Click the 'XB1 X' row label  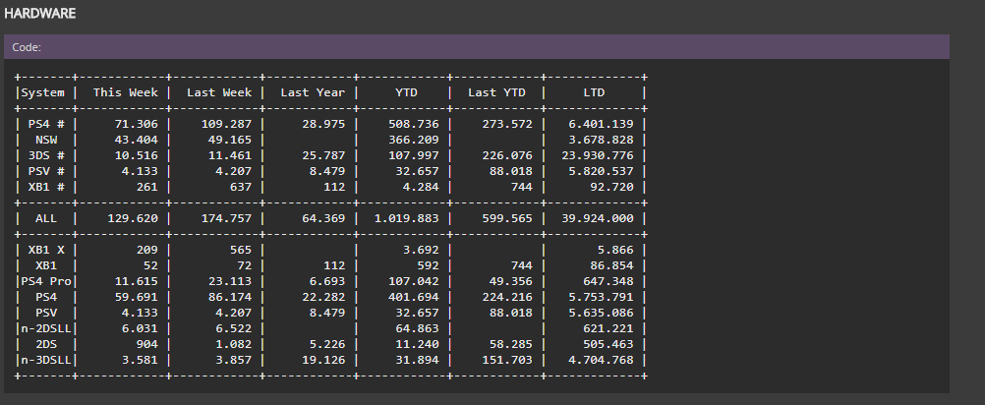(46, 250)
